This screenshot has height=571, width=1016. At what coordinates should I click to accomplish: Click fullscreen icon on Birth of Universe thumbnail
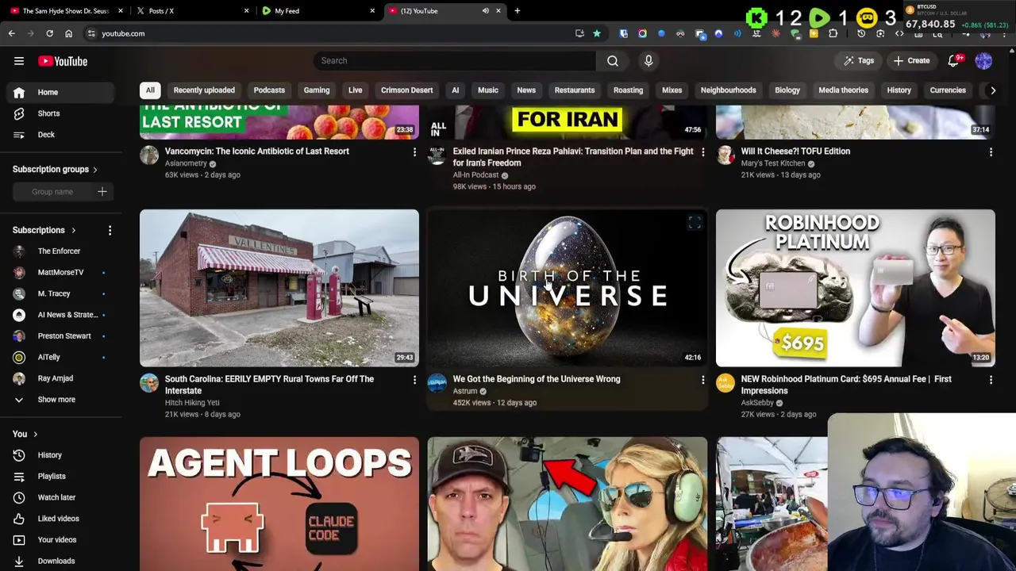click(x=695, y=223)
